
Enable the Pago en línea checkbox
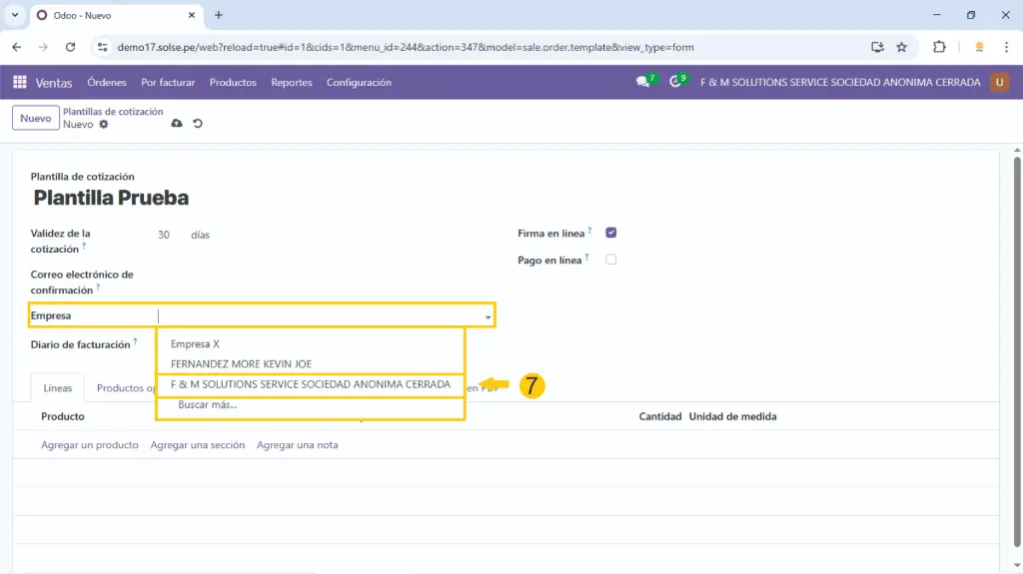pos(611,260)
